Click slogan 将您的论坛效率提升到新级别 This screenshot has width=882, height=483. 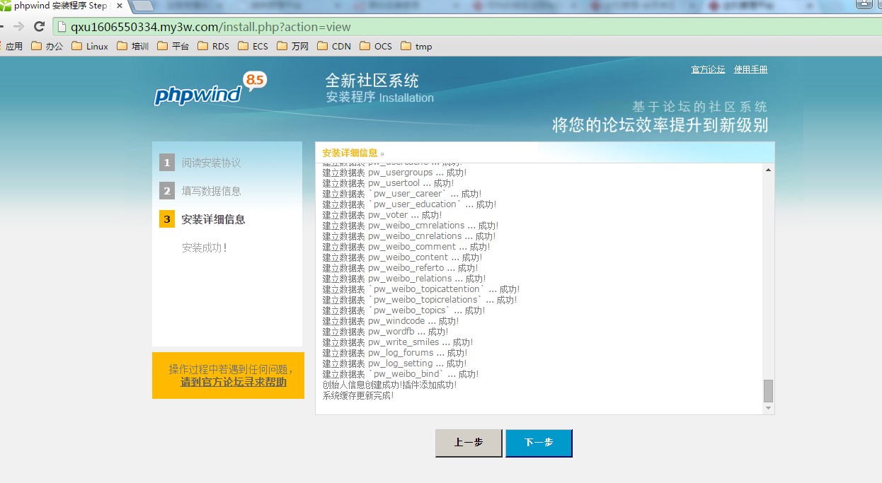(660, 126)
